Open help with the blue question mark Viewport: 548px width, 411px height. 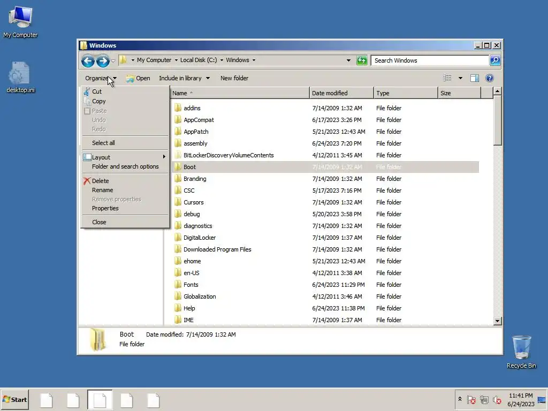click(489, 78)
